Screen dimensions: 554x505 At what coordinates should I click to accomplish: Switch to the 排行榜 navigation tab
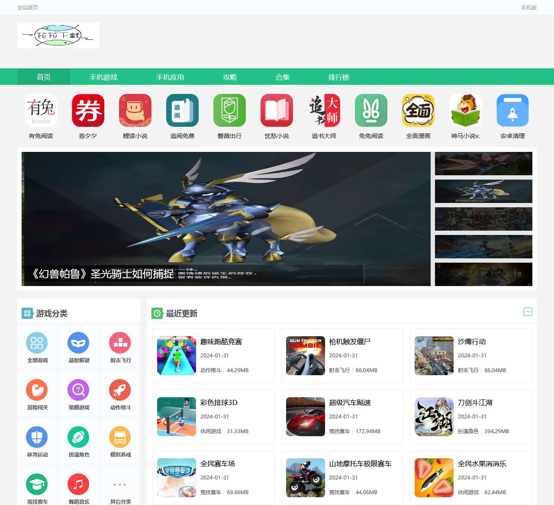tap(339, 77)
